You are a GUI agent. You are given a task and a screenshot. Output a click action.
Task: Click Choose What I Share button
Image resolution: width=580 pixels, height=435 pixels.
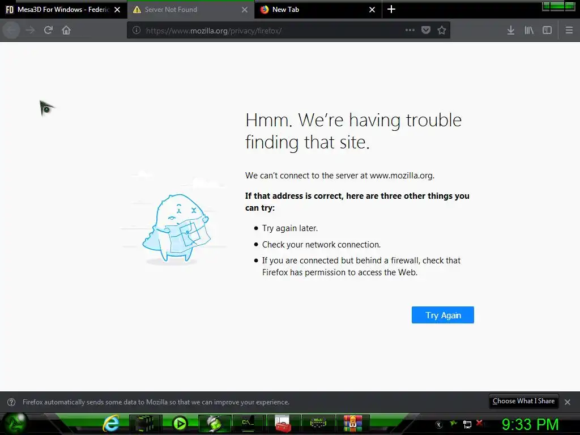[x=523, y=401]
